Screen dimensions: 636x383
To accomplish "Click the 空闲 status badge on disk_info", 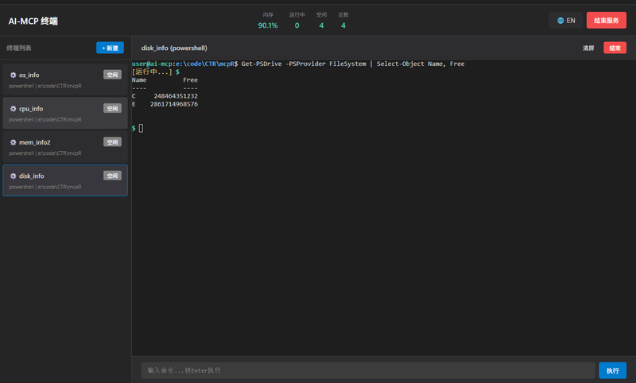I will coord(112,176).
